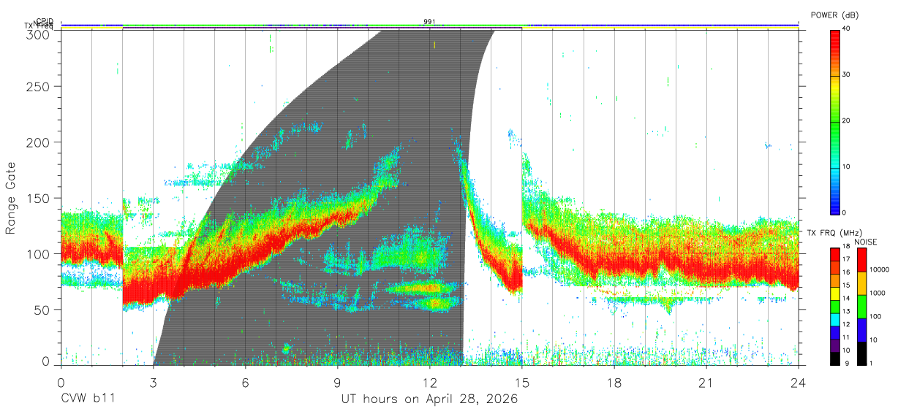Click the 250 label on Range Gate axis

39,87
